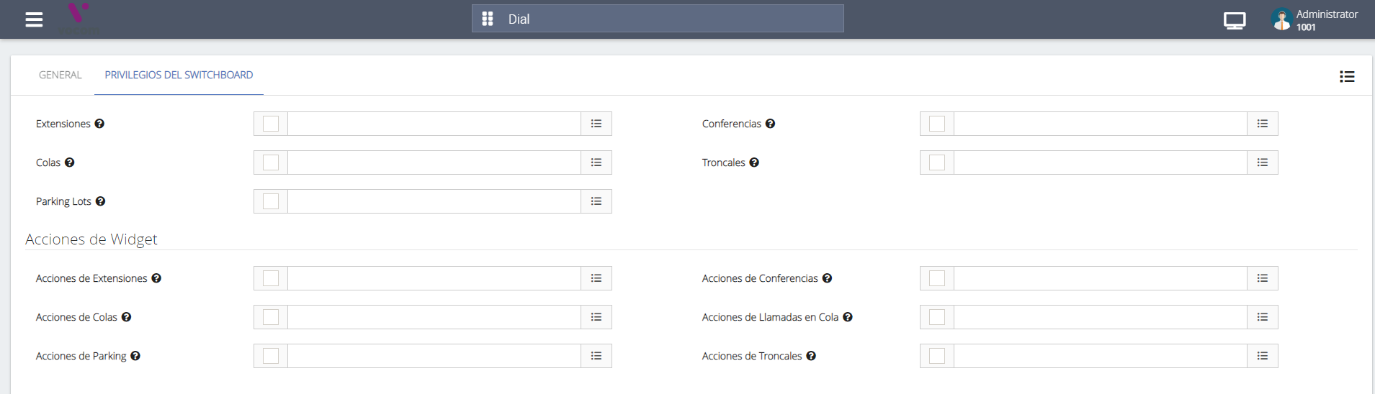Check the Extensiones select-all checkbox
Screen dimensions: 1375x394
coord(271,124)
